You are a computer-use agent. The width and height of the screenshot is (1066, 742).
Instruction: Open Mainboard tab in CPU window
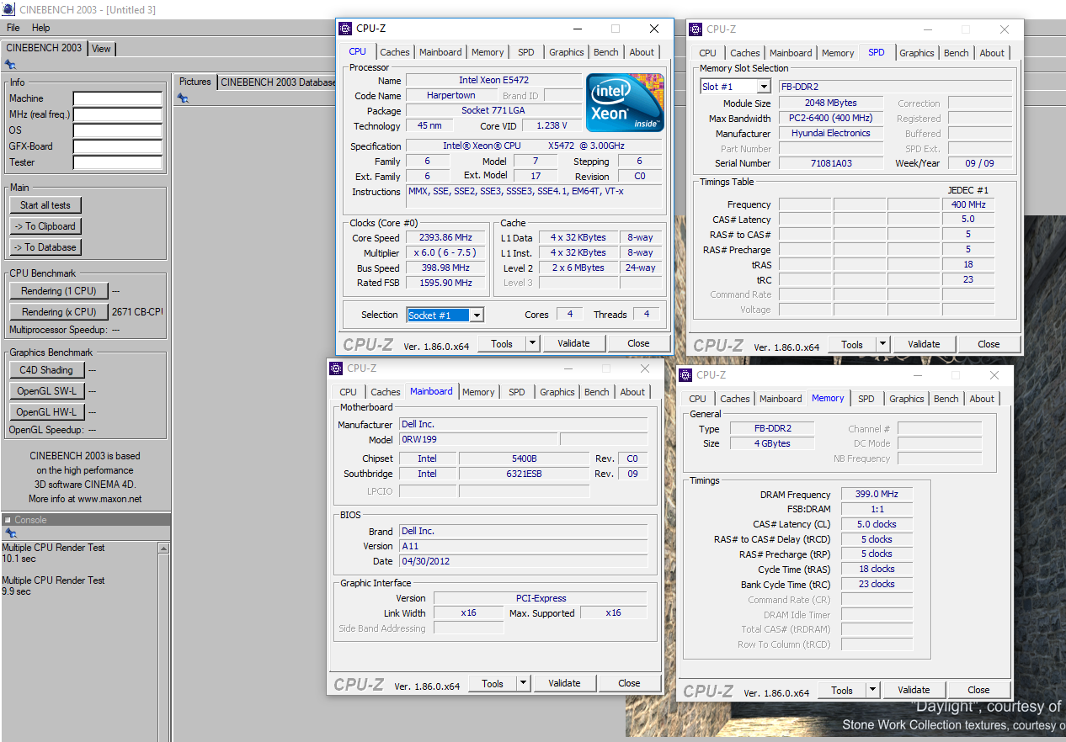coord(440,52)
